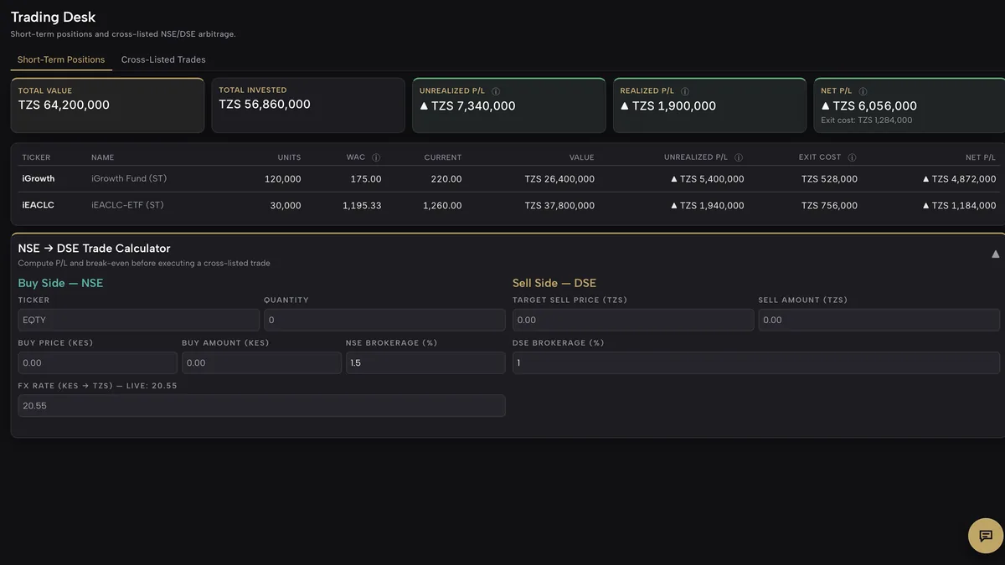Click the Current column header

pos(443,157)
